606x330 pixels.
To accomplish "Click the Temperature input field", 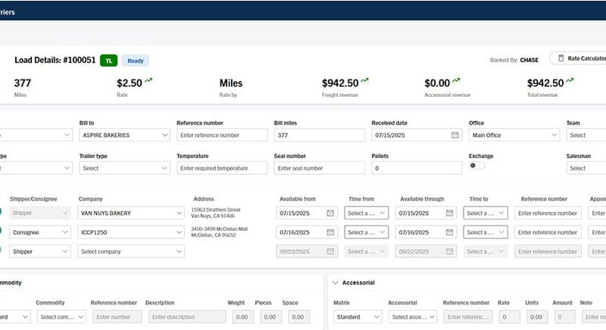I will pos(222,168).
